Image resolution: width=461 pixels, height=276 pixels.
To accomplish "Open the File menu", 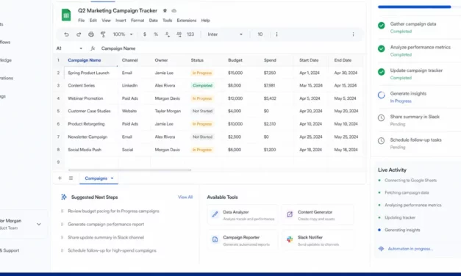I will click(x=82, y=21).
